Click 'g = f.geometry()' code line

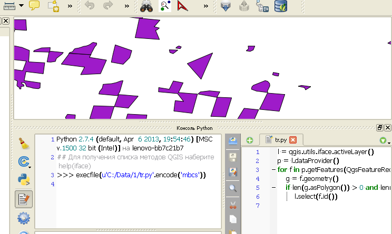[312, 179]
